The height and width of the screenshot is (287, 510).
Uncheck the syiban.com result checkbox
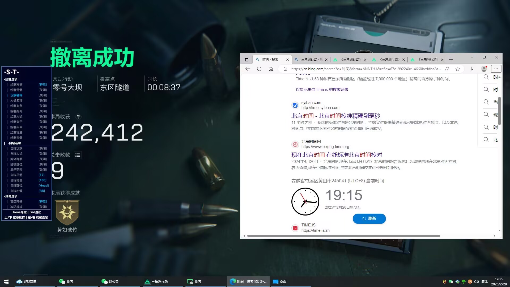point(295,105)
